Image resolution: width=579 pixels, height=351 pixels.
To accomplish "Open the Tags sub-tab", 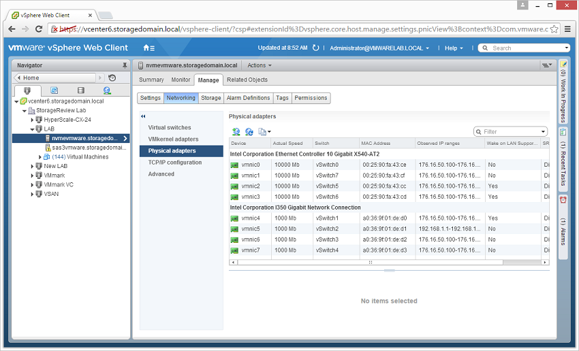I will tap(282, 98).
